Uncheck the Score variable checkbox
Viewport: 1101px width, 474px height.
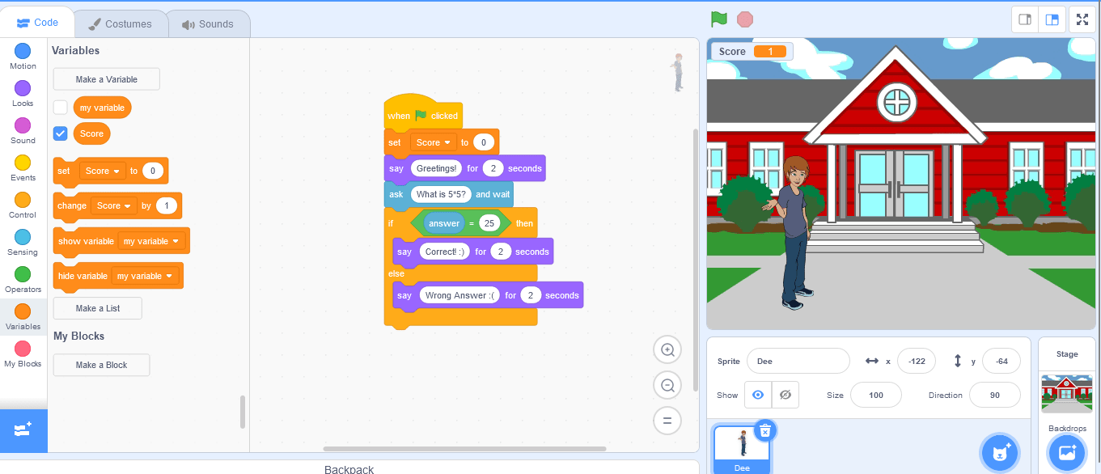[x=61, y=133]
